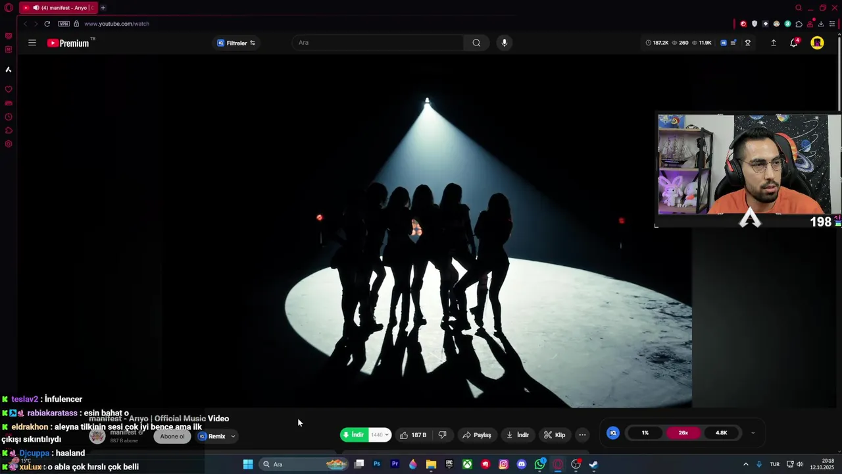Click the Windows taskbar Ara search box
Screen dimensions: 842x474
coord(304,464)
